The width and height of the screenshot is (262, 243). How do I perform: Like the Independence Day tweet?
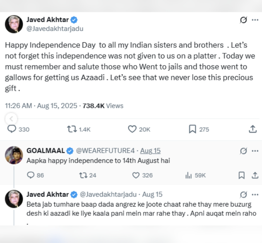click(x=132, y=129)
